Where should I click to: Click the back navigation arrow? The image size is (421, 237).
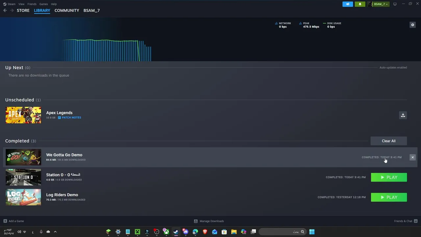click(5, 11)
